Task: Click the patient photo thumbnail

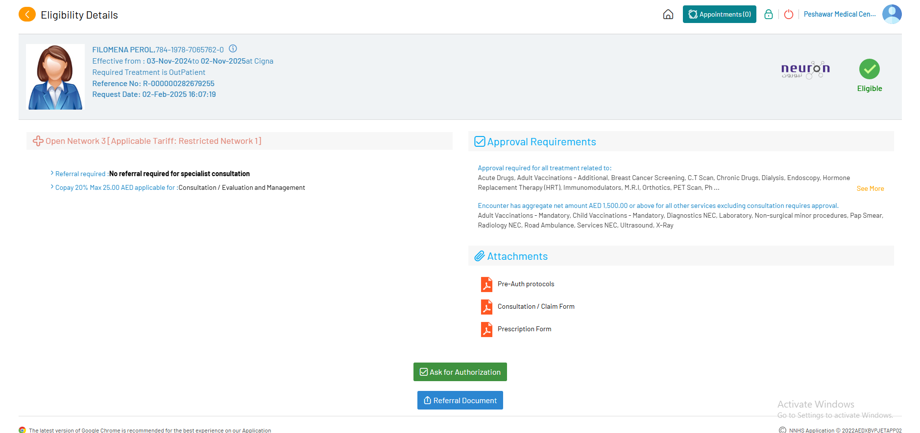Action: pyautogui.click(x=55, y=77)
